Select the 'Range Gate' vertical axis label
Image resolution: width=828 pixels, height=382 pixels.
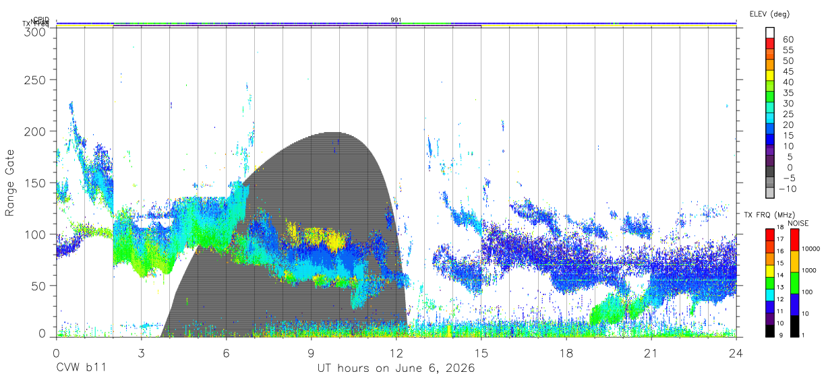click(10, 183)
